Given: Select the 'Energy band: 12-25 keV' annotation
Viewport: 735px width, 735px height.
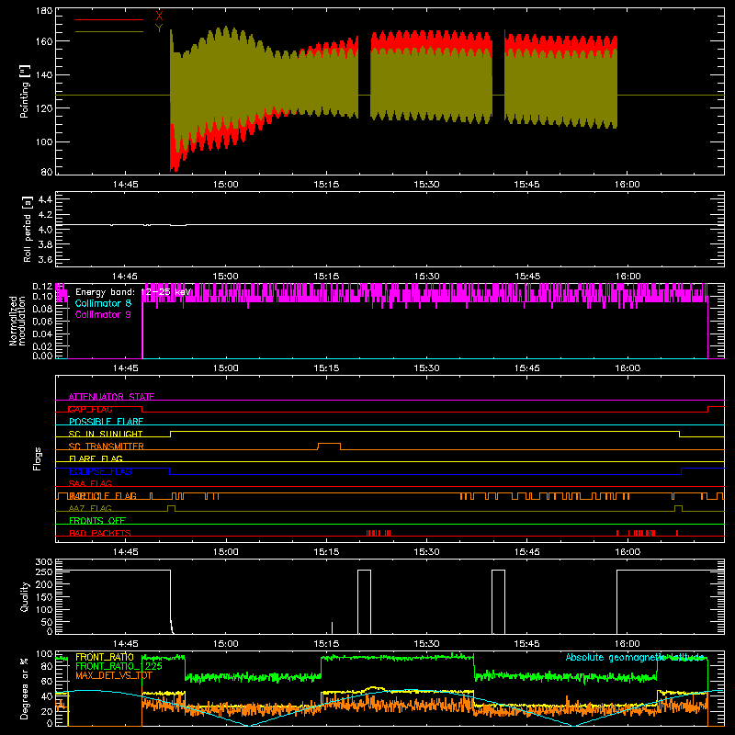Looking at the screenshot, I should (133, 292).
